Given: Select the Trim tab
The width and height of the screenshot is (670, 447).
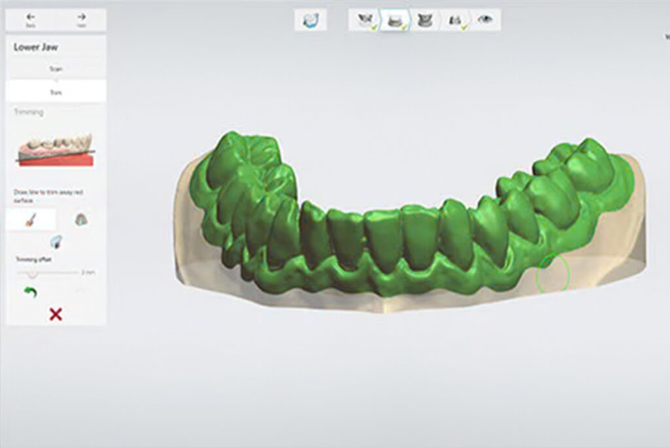Looking at the screenshot, I should click(x=56, y=92).
